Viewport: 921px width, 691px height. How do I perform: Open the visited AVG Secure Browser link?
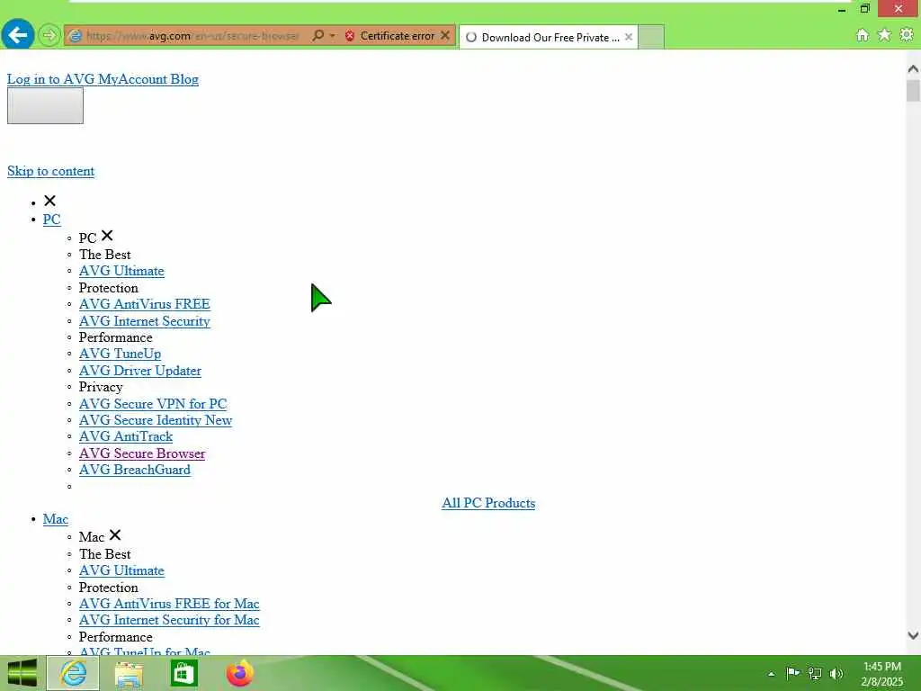click(142, 453)
